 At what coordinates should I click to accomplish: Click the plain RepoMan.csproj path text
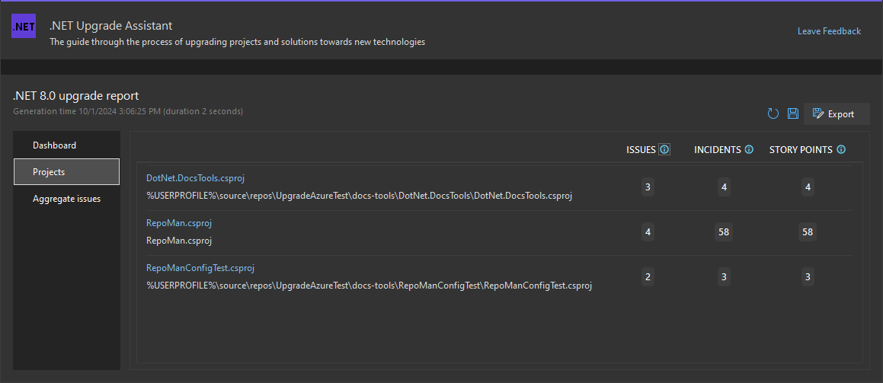(179, 241)
